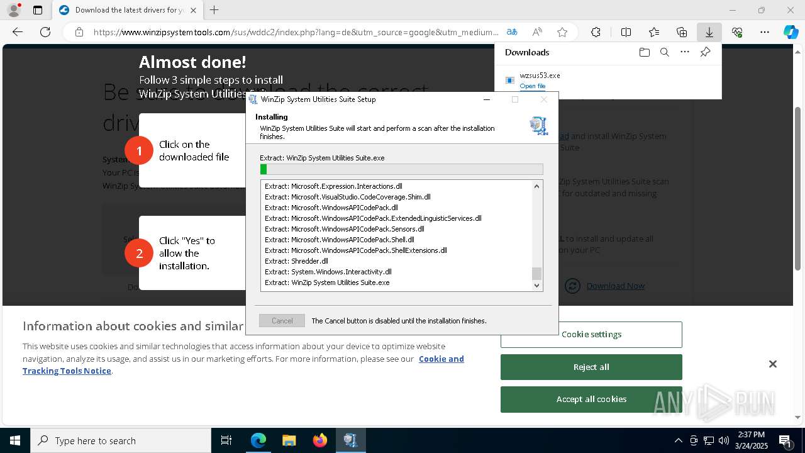Image resolution: width=805 pixels, height=453 pixels.
Task: Click the taskbar clock
Action: point(751,440)
